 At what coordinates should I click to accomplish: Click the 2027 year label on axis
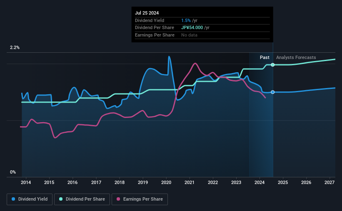tap(330, 182)
